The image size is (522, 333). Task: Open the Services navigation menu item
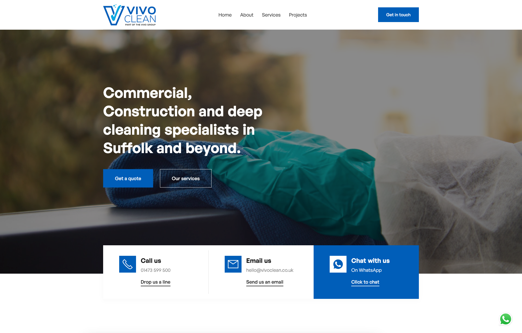(271, 14)
